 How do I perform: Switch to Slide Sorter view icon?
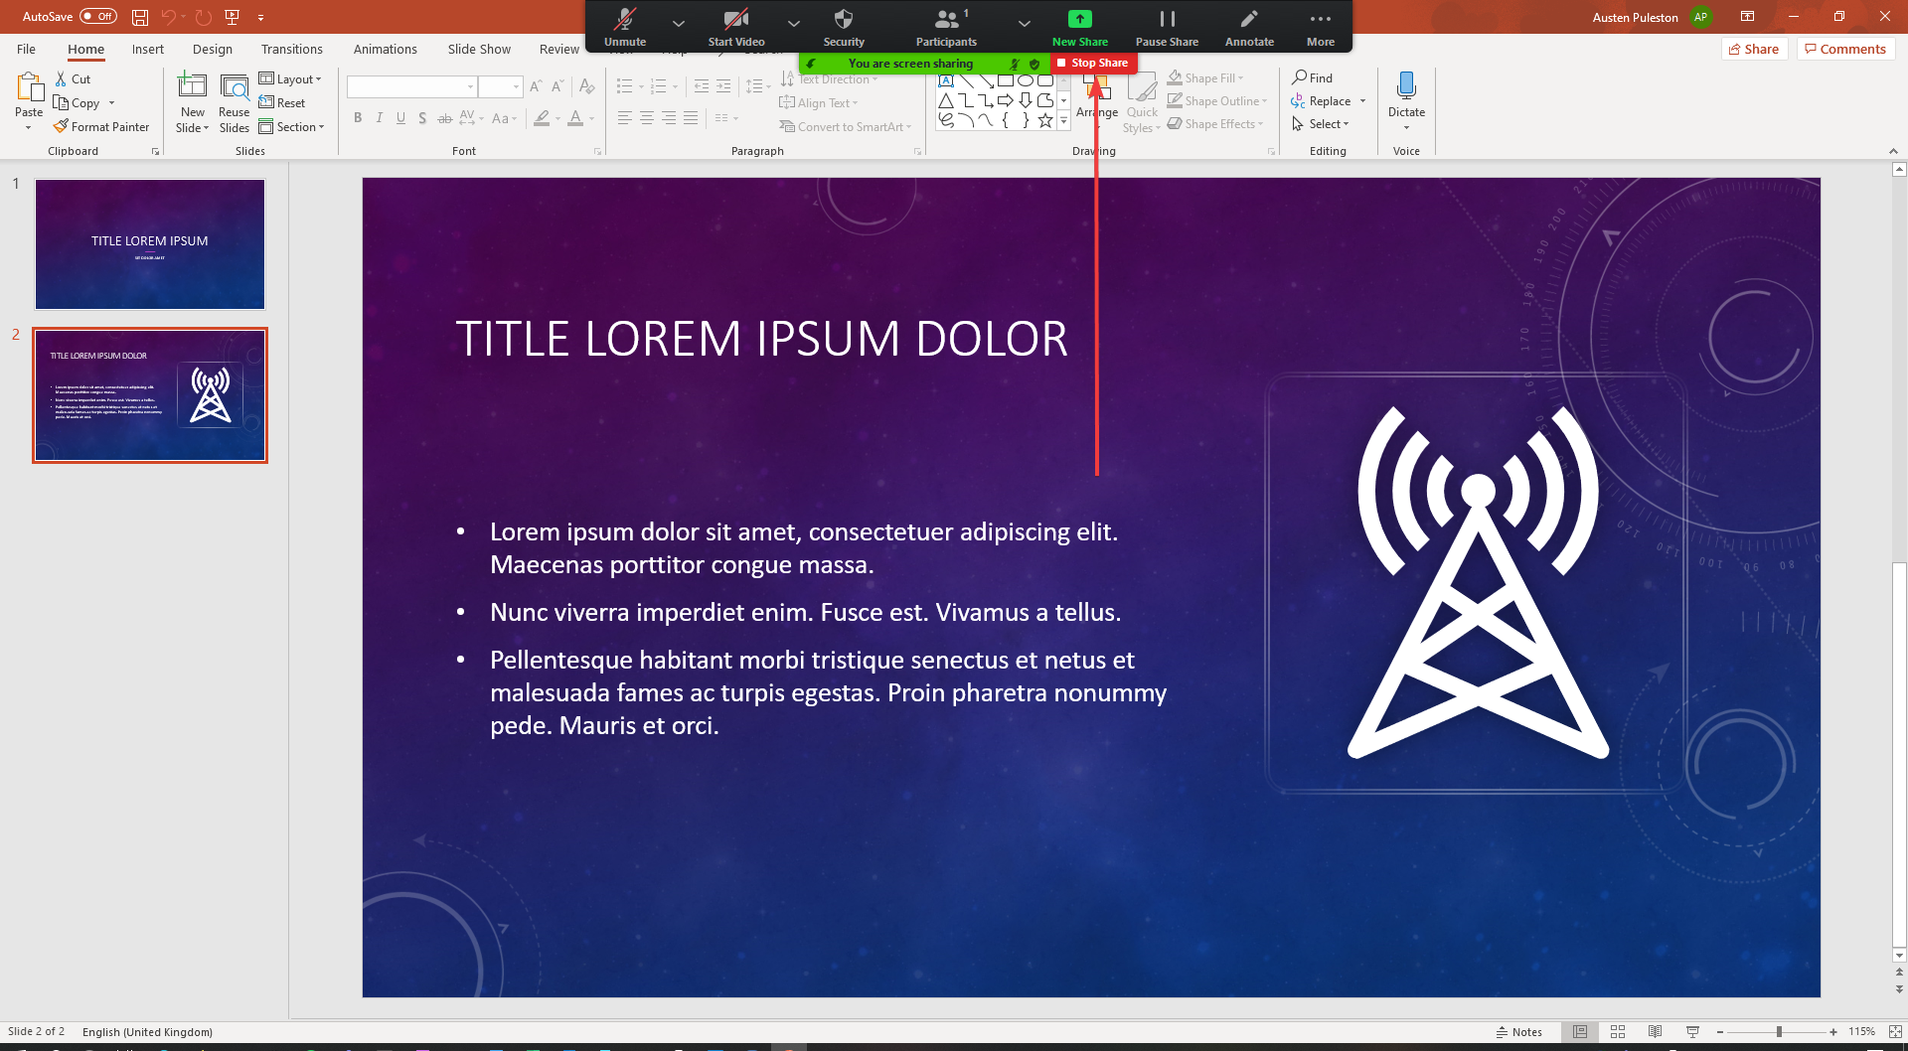tap(1618, 1032)
